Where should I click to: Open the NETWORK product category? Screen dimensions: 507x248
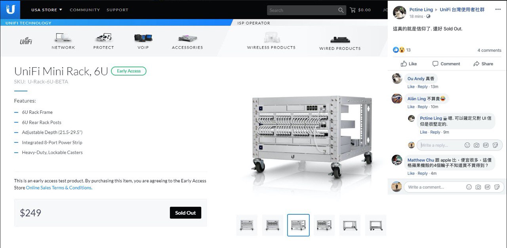[x=63, y=41]
